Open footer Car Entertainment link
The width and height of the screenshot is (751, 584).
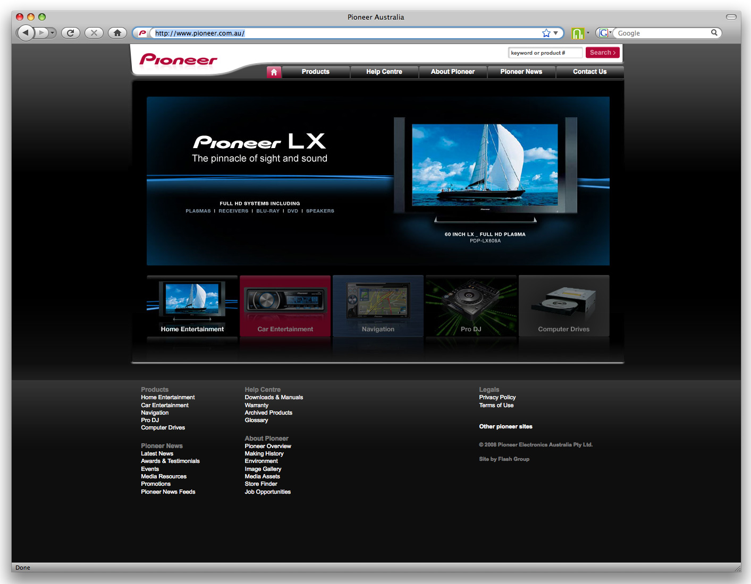point(165,405)
